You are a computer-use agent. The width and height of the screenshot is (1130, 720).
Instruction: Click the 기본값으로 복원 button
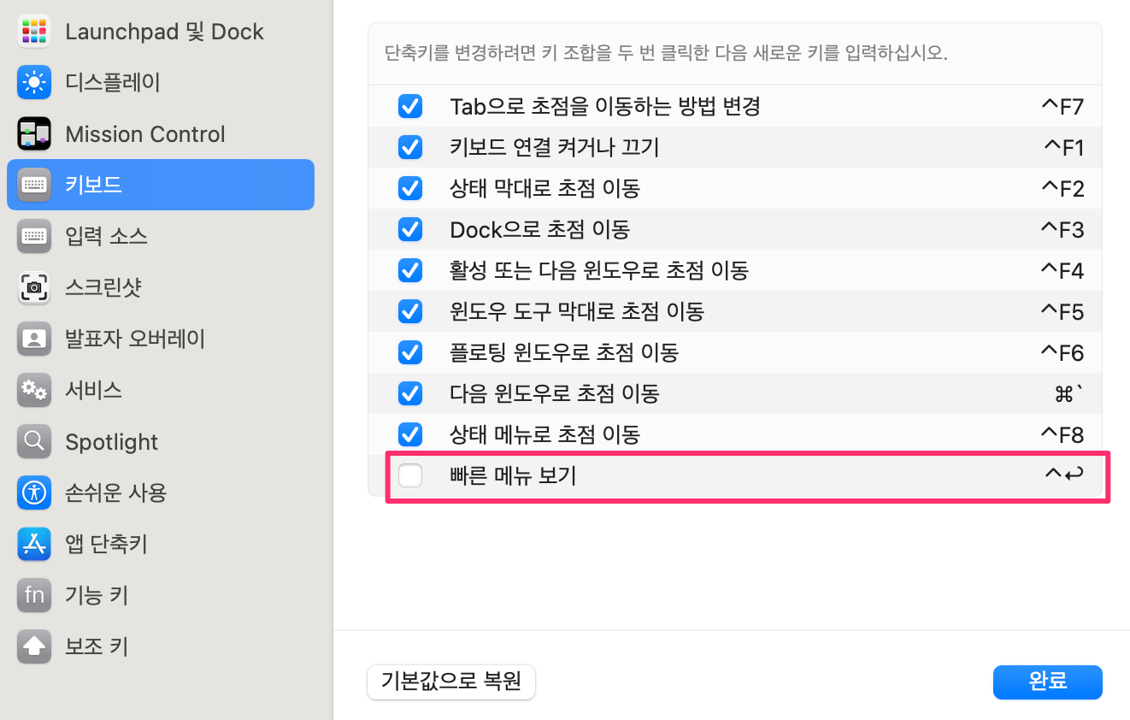450,682
